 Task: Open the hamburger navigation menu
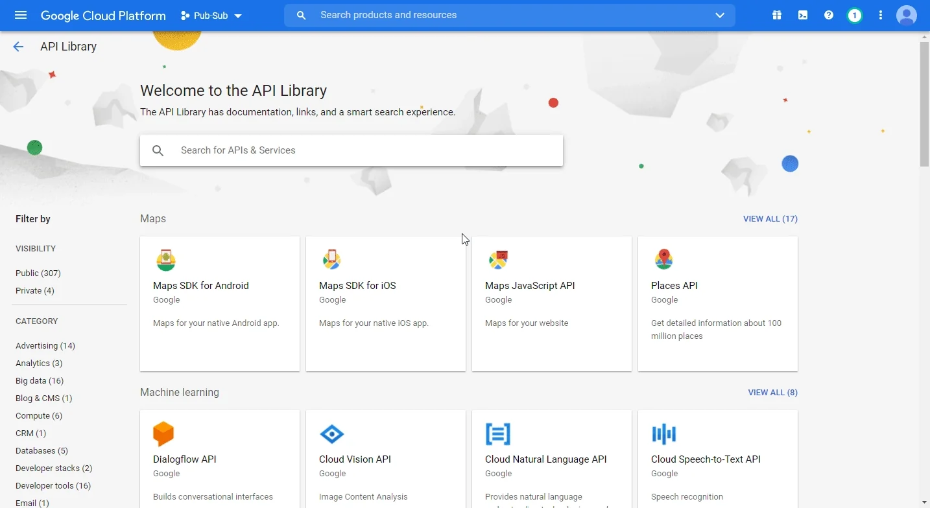pos(21,15)
